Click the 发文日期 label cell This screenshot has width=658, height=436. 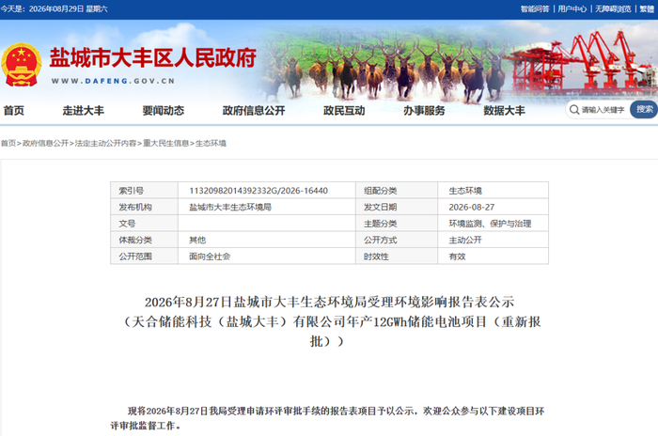pyautogui.click(x=397, y=207)
